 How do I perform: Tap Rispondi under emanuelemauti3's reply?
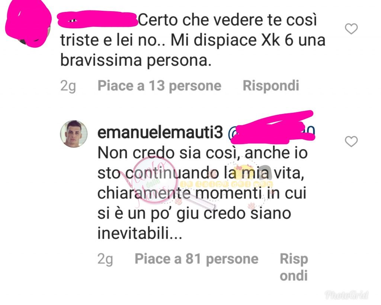[x=294, y=267]
